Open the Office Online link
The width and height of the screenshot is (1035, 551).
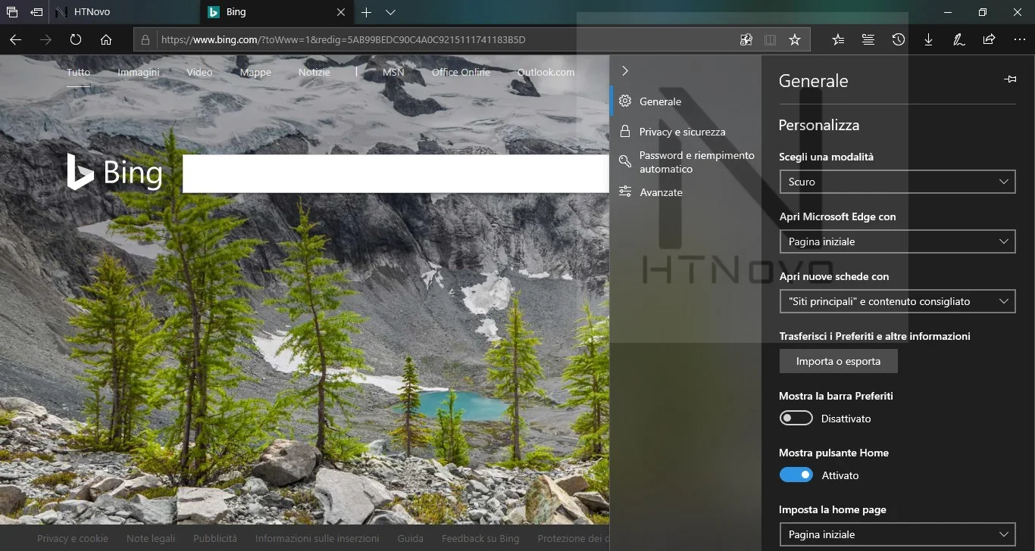point(461,73)
